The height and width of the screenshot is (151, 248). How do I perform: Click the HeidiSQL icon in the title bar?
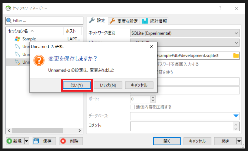click(8, 8)
